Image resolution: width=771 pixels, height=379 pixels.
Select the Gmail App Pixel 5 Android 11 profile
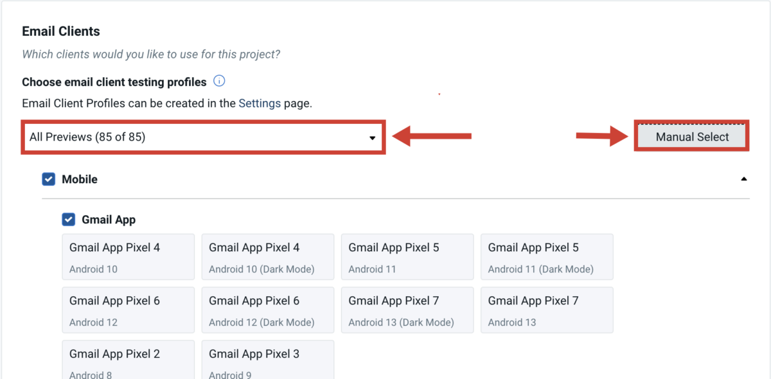(x=407, y=256)
